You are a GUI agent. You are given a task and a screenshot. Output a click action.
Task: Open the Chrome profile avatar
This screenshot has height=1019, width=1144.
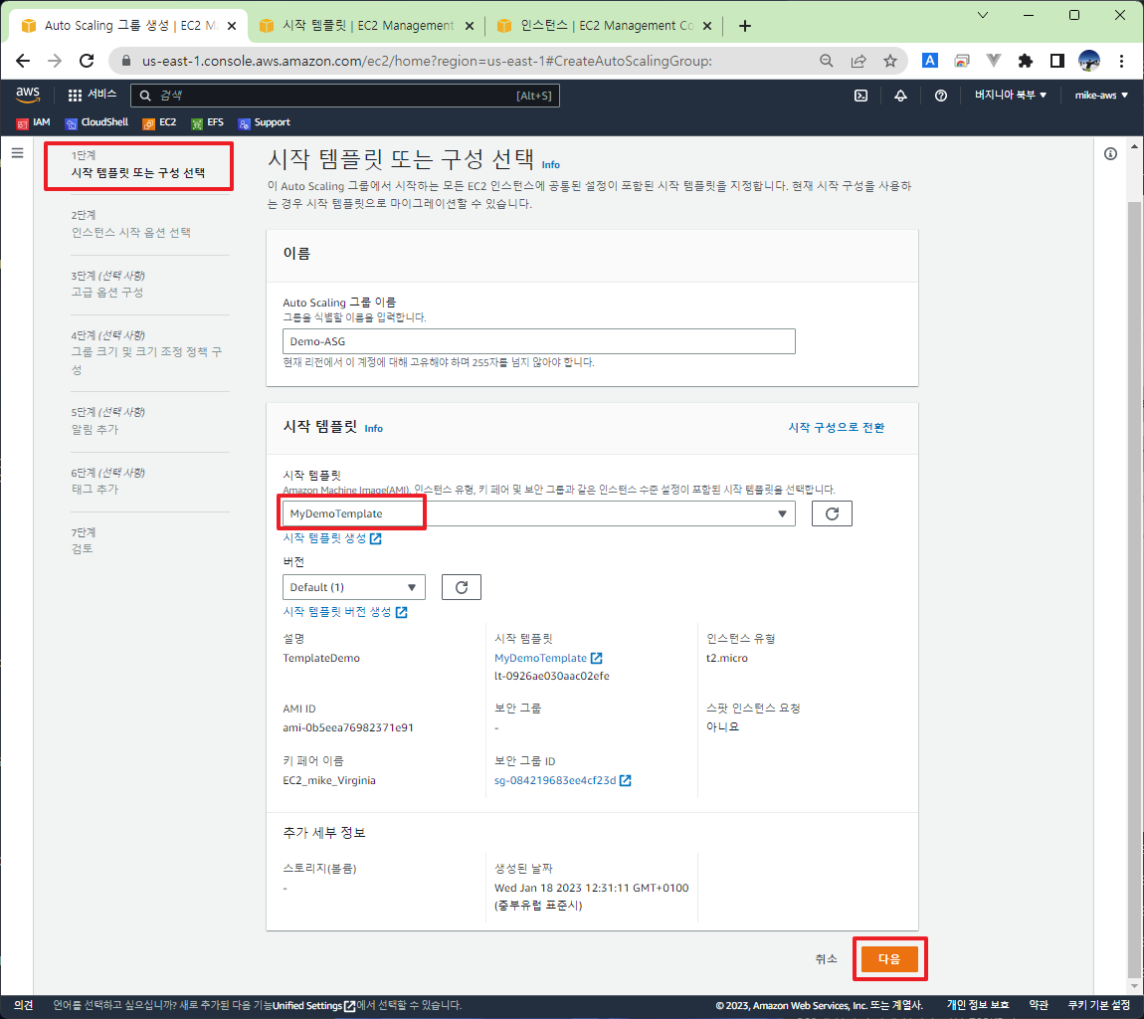coord(1088,61)
